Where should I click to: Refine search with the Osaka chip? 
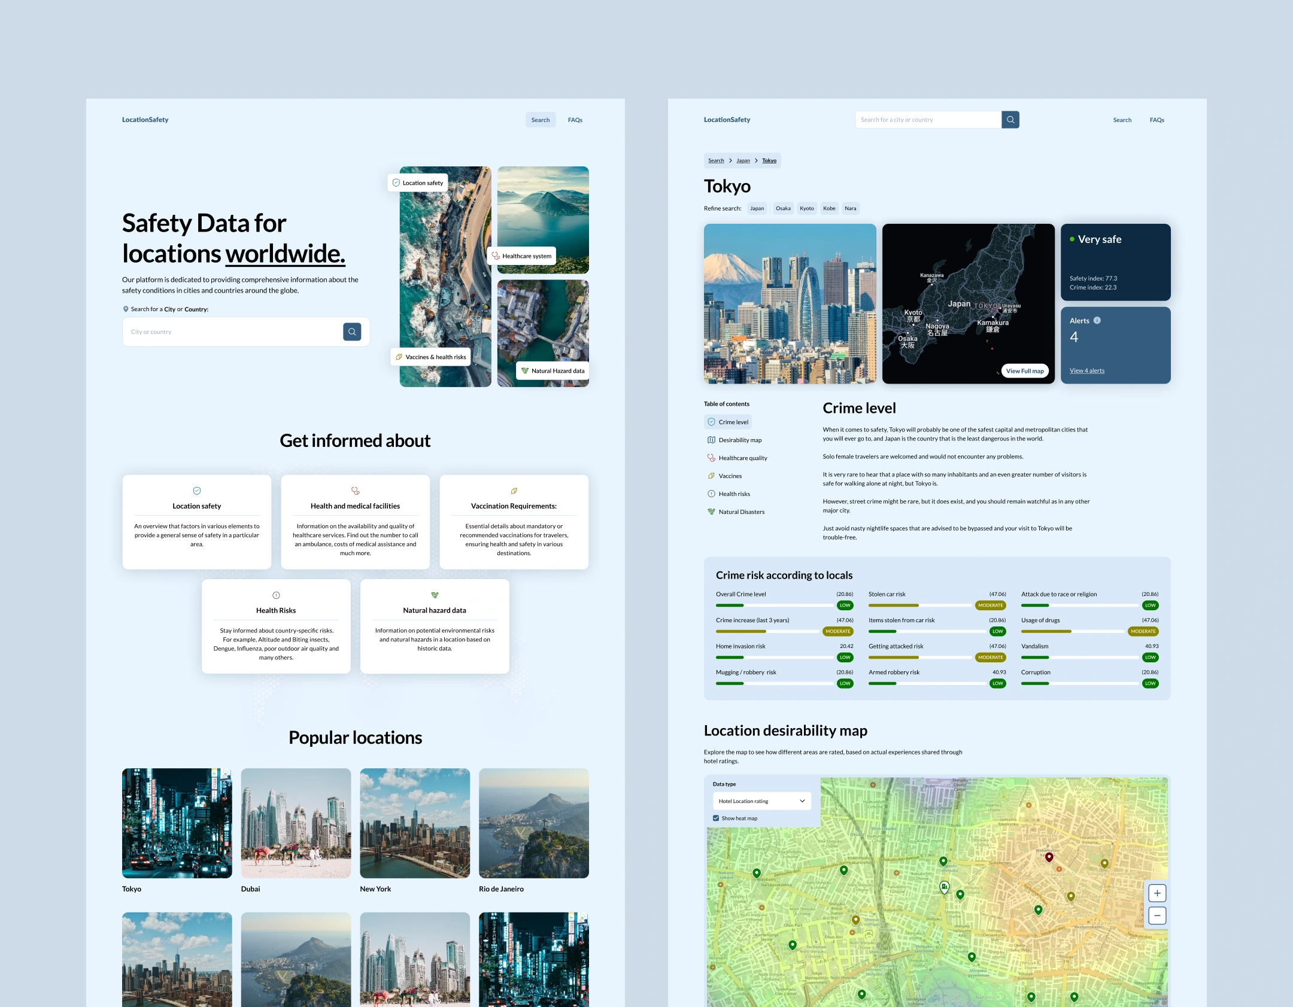coord(783,208)
